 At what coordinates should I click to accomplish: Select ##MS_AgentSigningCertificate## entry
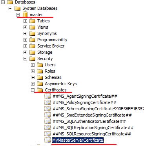tap(85, 96)
